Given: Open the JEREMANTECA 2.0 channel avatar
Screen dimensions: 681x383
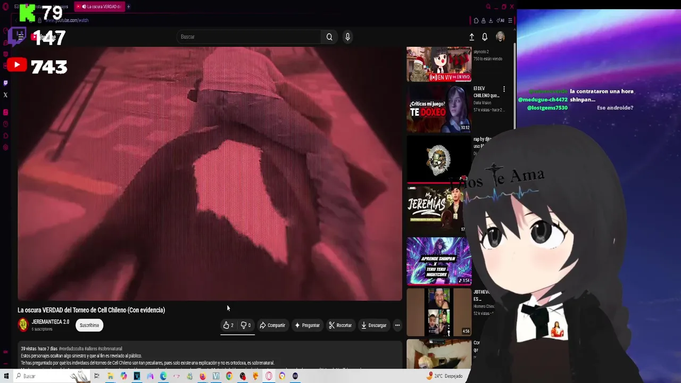Looking at the screenshot, I should 23,324.
